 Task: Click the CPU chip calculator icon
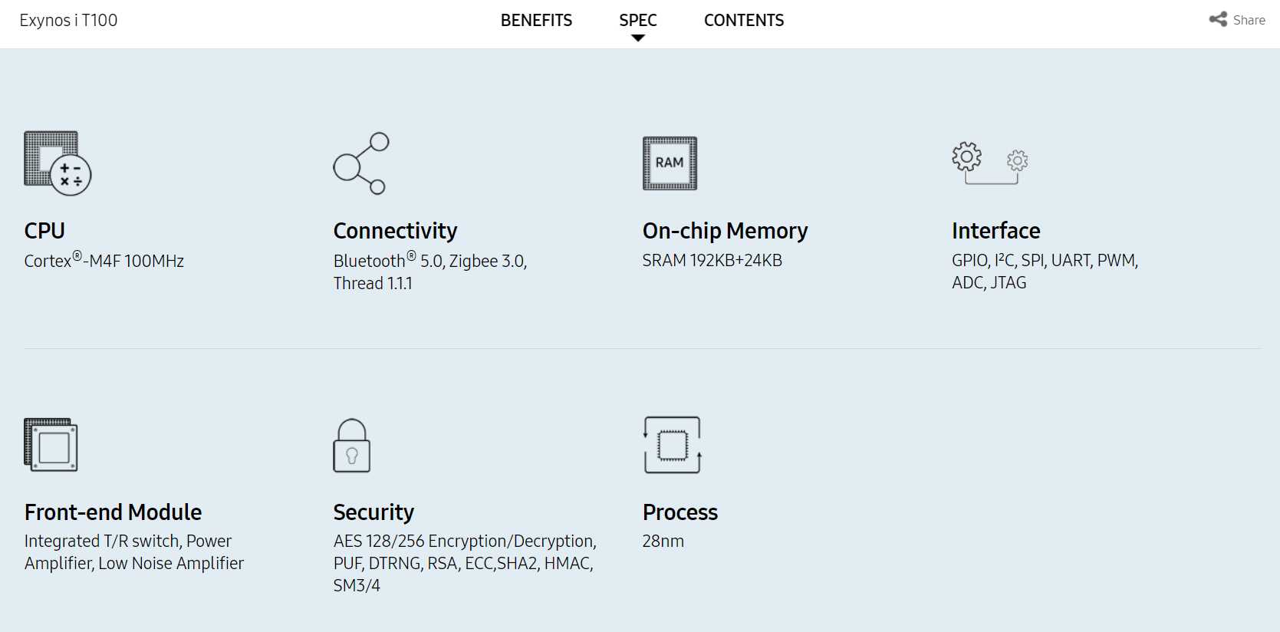click(x=58, y=163)
